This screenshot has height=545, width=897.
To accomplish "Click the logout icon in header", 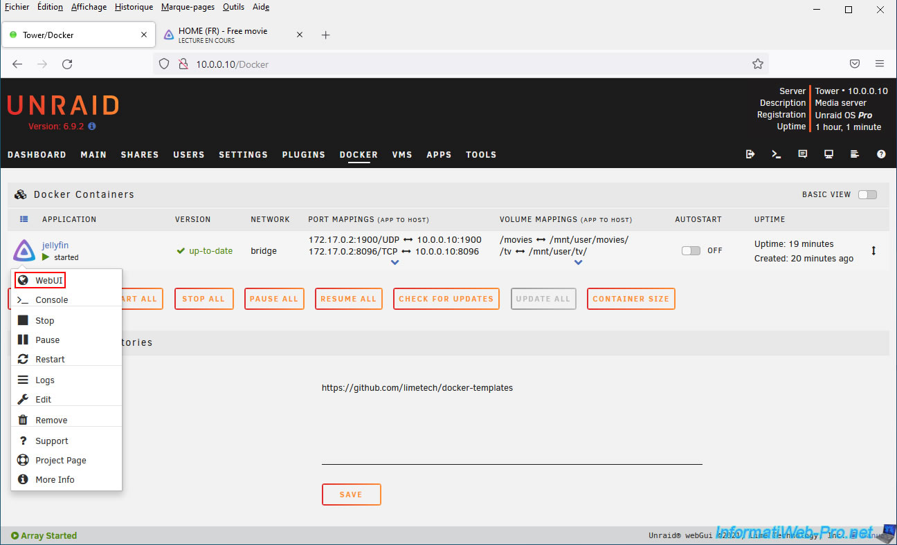I will tap(750, 154).
